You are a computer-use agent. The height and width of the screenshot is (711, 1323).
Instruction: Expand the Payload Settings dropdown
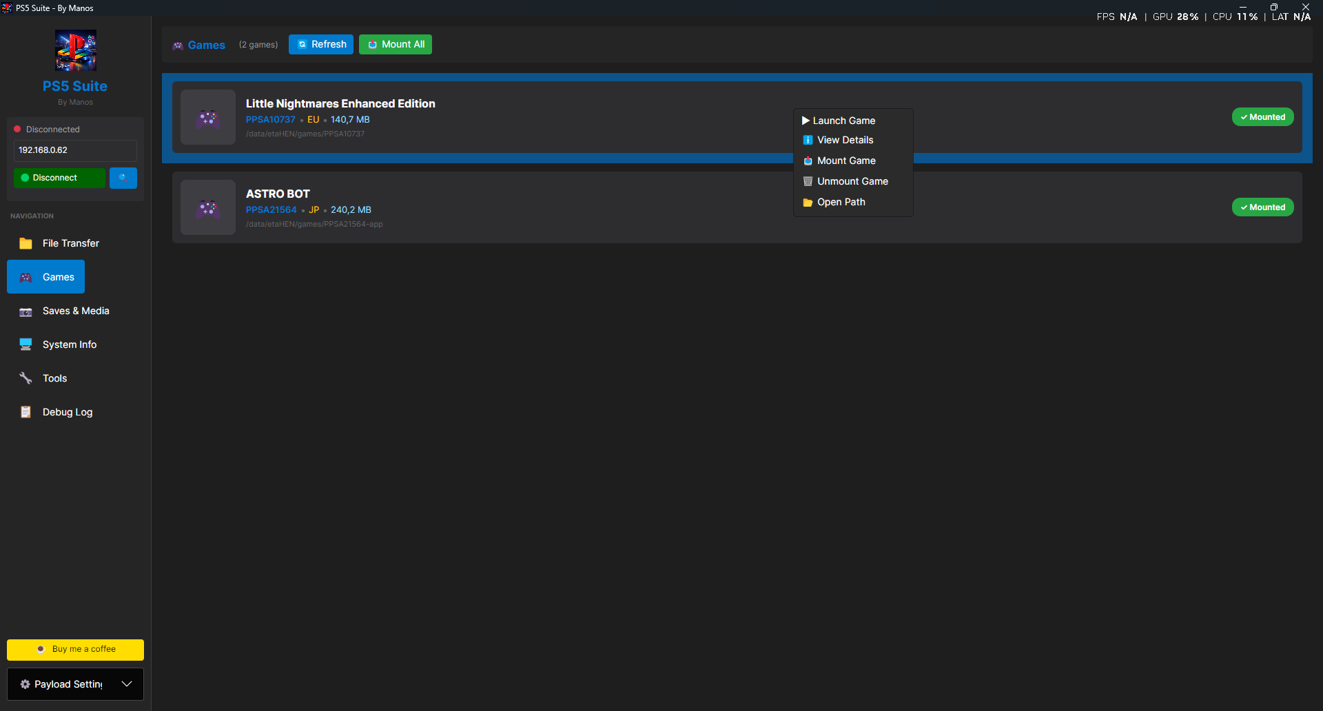pos(75,684)
